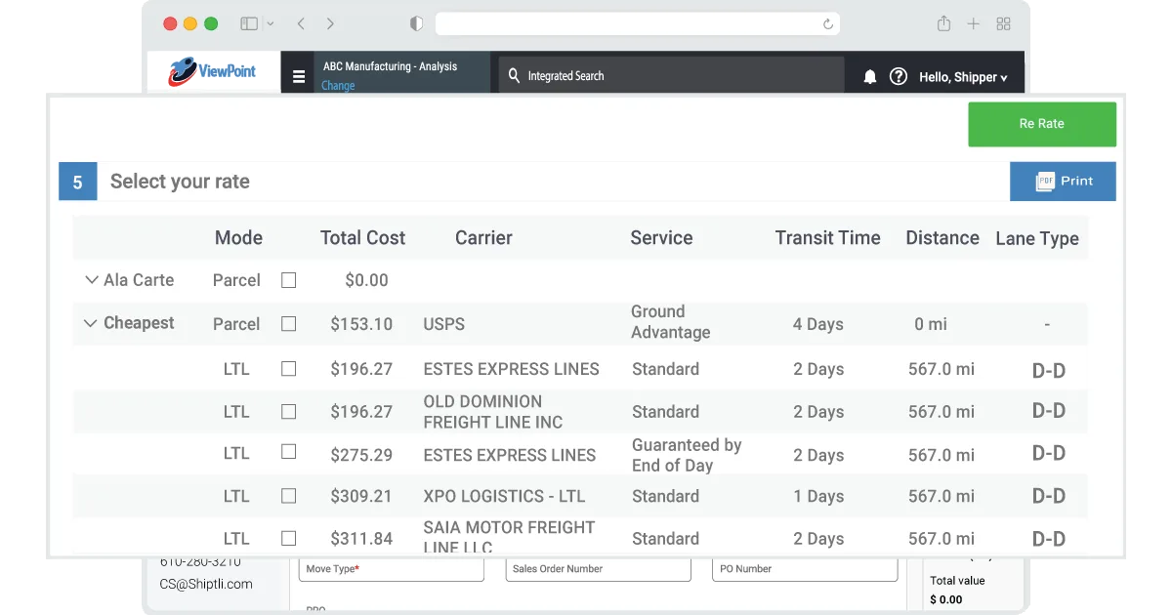Click the privacy shield icon

click(x=417, y=23)
